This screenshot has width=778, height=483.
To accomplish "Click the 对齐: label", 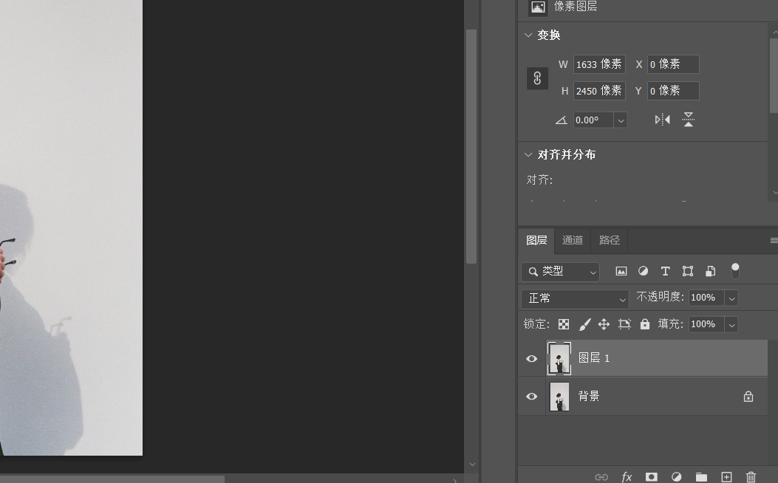I will coord(540,180).
